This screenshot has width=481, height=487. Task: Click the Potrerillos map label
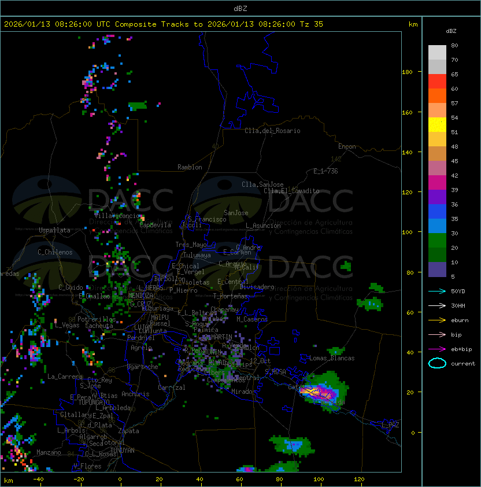tap(97, 319)
